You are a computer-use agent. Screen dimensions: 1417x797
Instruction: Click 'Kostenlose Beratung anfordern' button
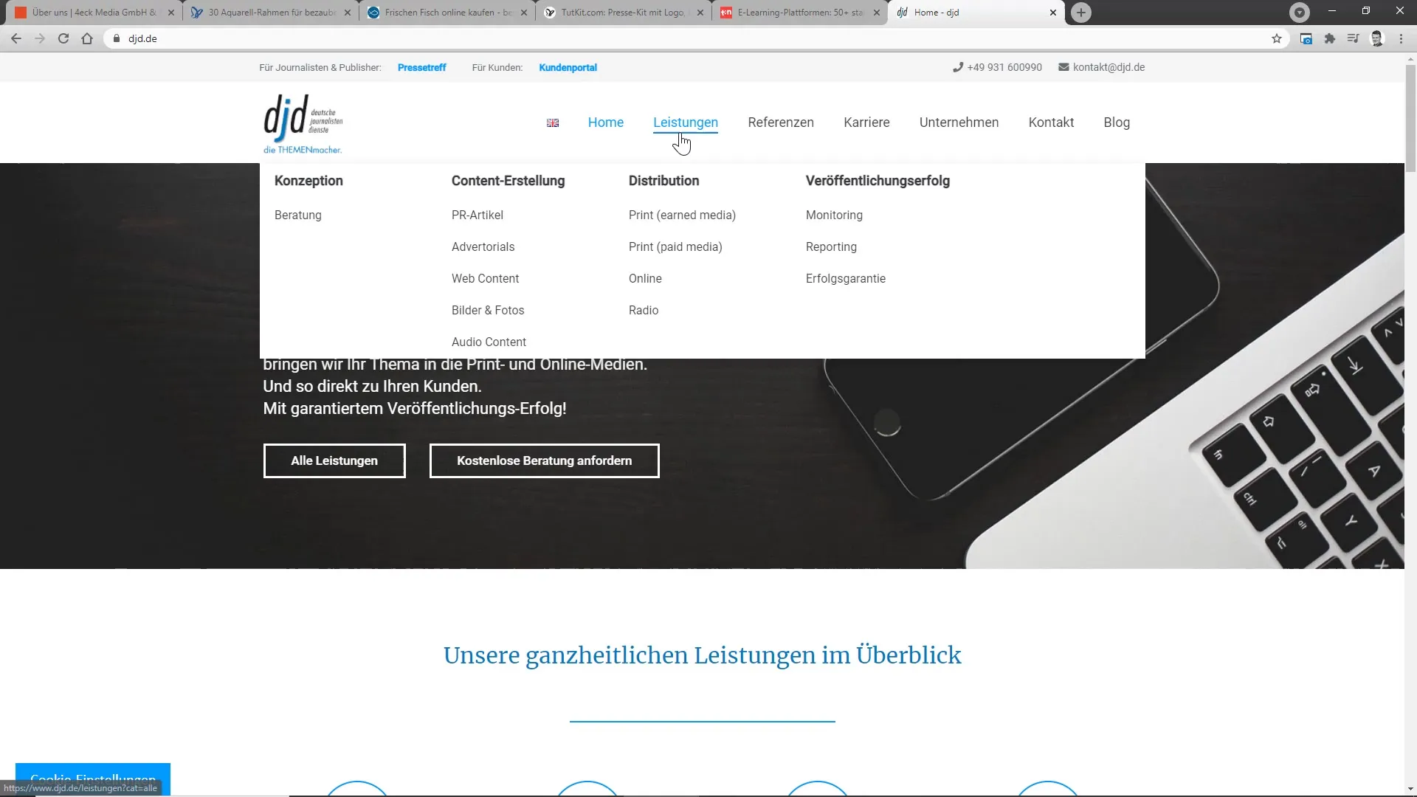(x=545, y=460)
